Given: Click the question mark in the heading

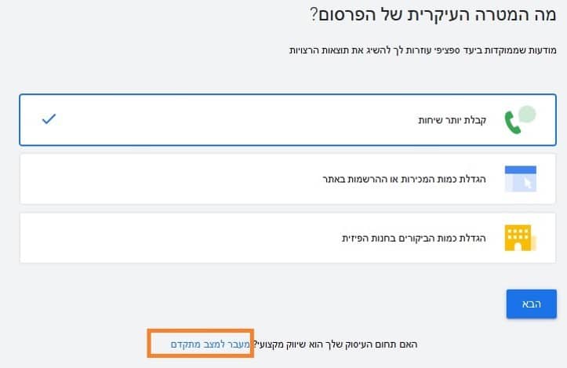Looking at the screenshot, I should point(313,15).
